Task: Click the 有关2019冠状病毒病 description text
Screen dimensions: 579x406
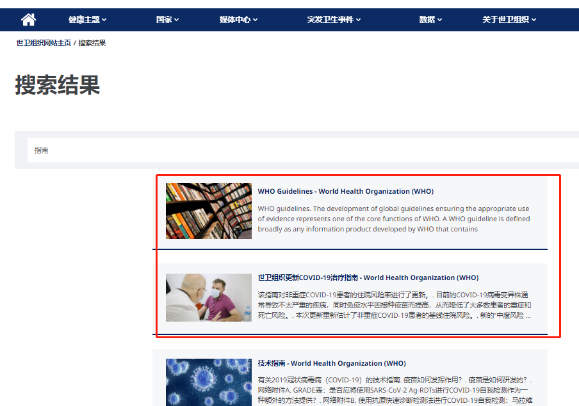Action: 395,390
